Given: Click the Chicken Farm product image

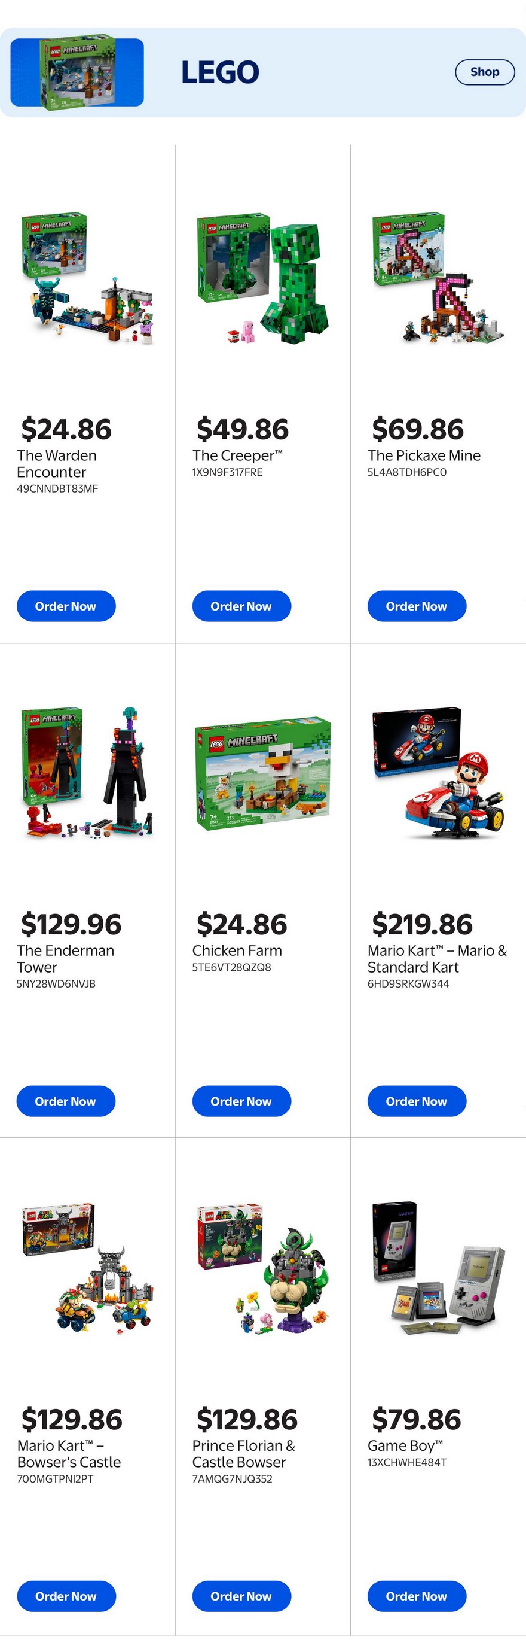Looking at the screenshot, I should 262,773.
